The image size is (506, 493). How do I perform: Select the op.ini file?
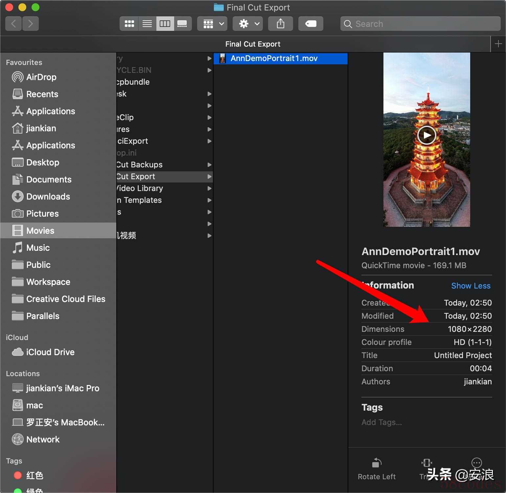[165, 153]
